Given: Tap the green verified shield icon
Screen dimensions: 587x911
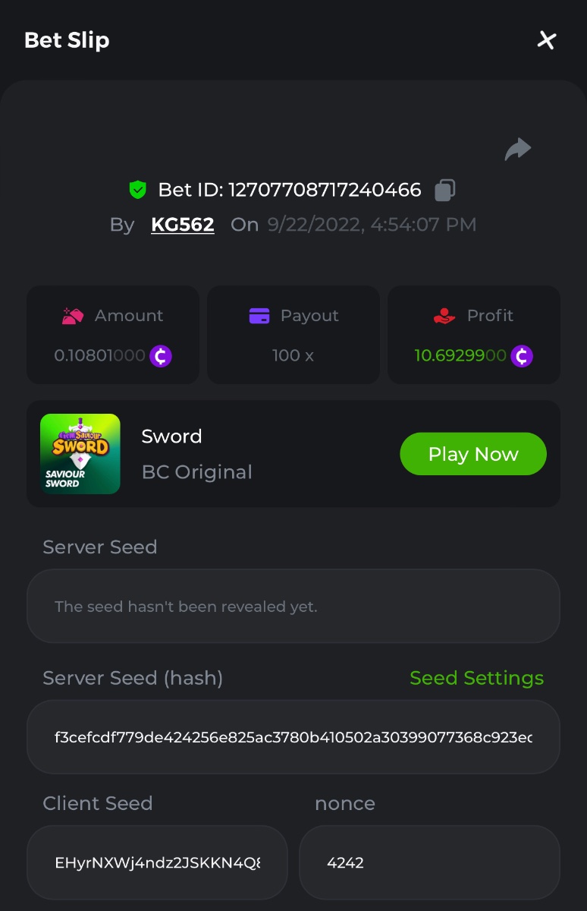Looking at the screenshot, I should [137, 190].
